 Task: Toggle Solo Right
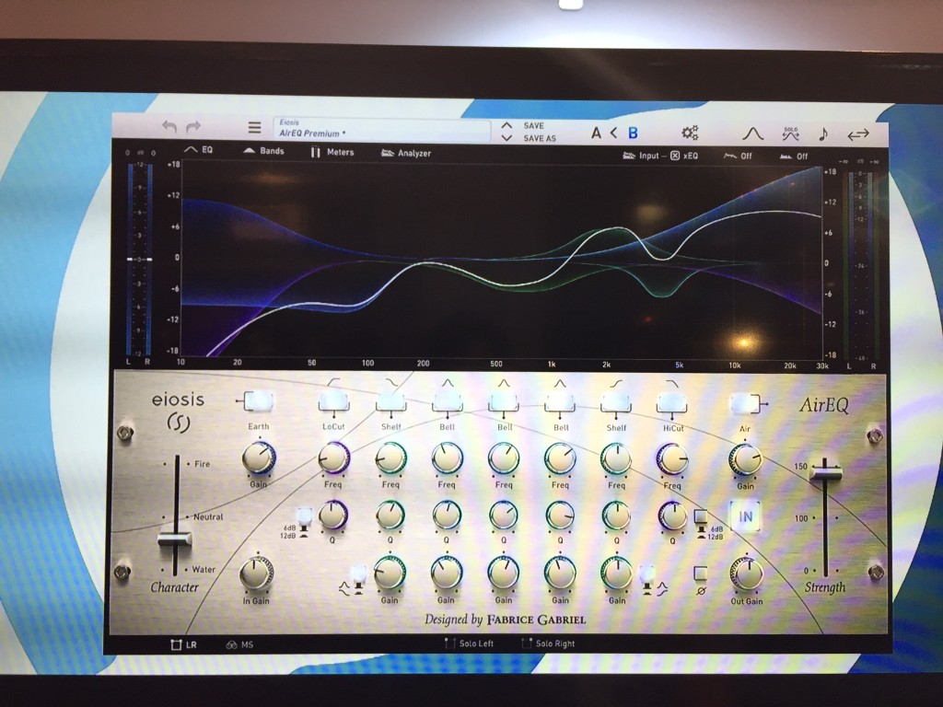(548, 643)
